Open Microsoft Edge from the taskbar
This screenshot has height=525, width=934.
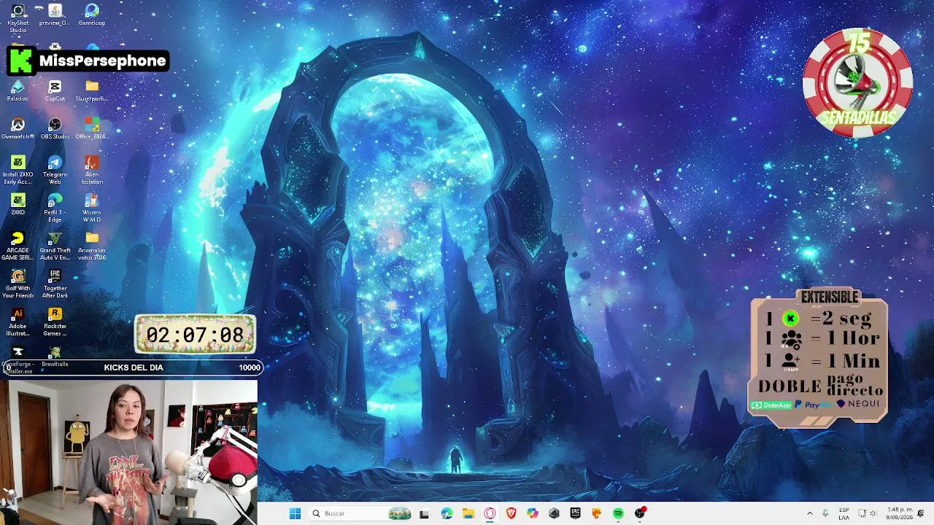[x=447, y=513]
